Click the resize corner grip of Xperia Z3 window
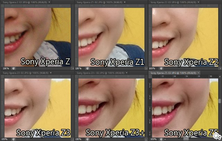This screenshot has height=141, width=222. tap(73, 139)
